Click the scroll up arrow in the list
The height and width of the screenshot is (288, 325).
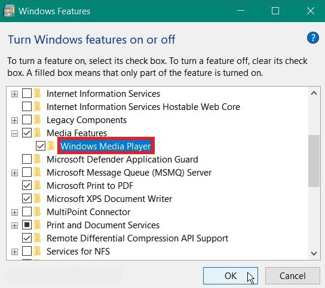point(314,93)
